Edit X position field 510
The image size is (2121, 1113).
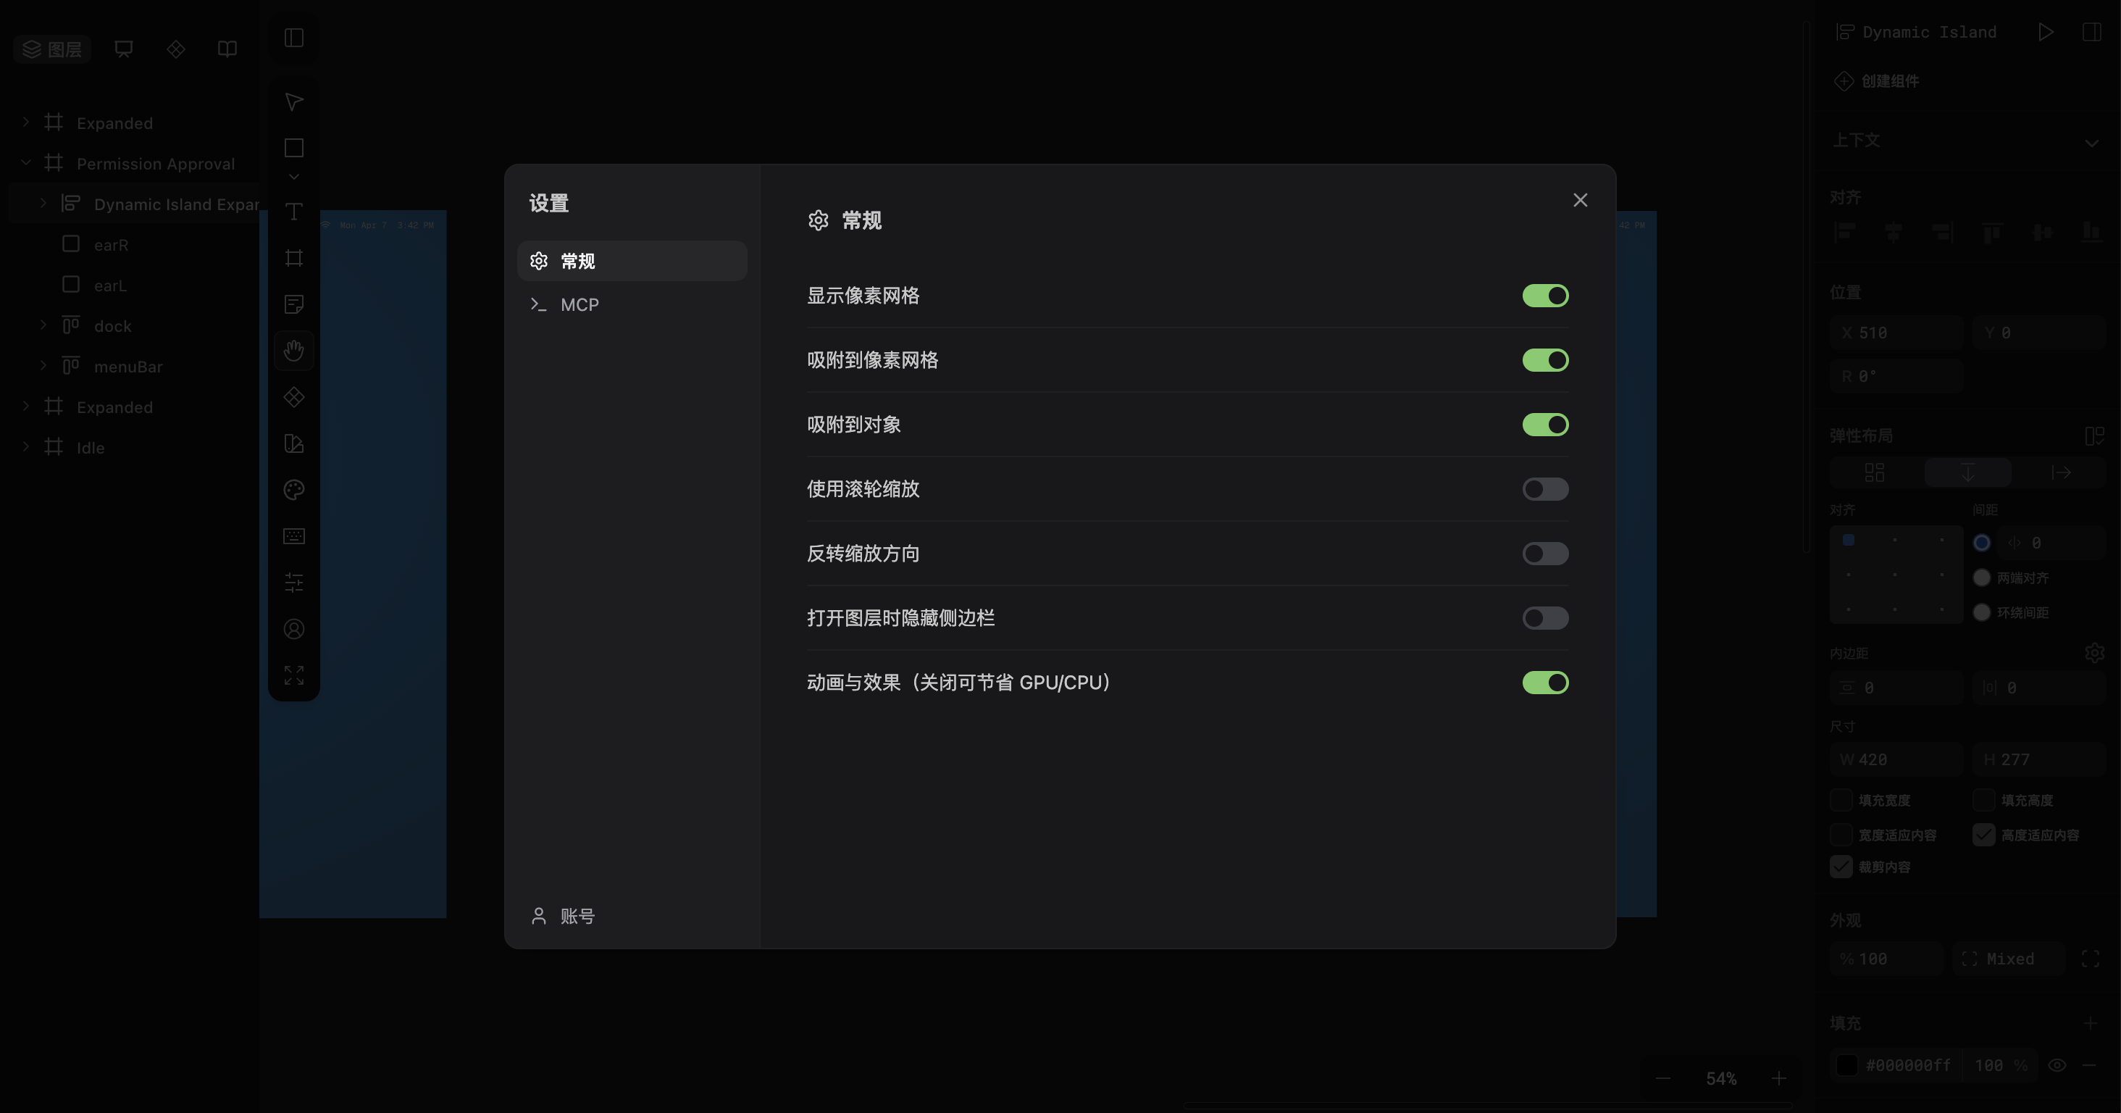1896,333
